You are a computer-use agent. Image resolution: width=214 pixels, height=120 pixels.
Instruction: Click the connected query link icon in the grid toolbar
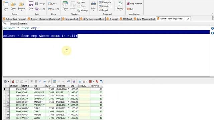point(80,81)
